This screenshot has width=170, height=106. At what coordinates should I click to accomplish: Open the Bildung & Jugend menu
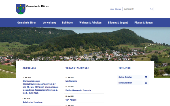pos(118,23)
